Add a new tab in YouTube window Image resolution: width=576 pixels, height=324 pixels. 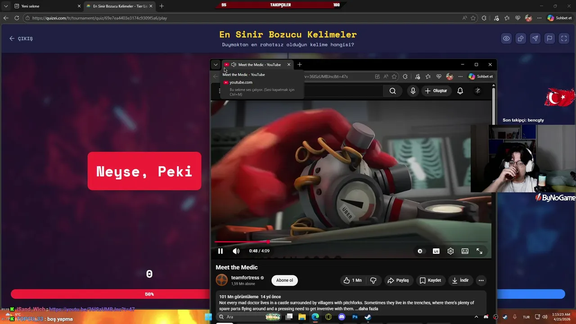(x=299, y=64)
